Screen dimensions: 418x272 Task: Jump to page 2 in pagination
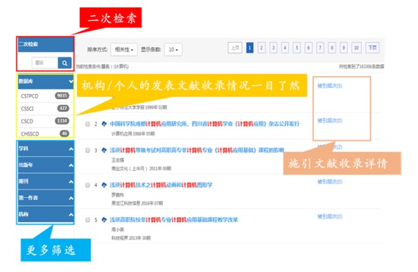coord(261,48)
